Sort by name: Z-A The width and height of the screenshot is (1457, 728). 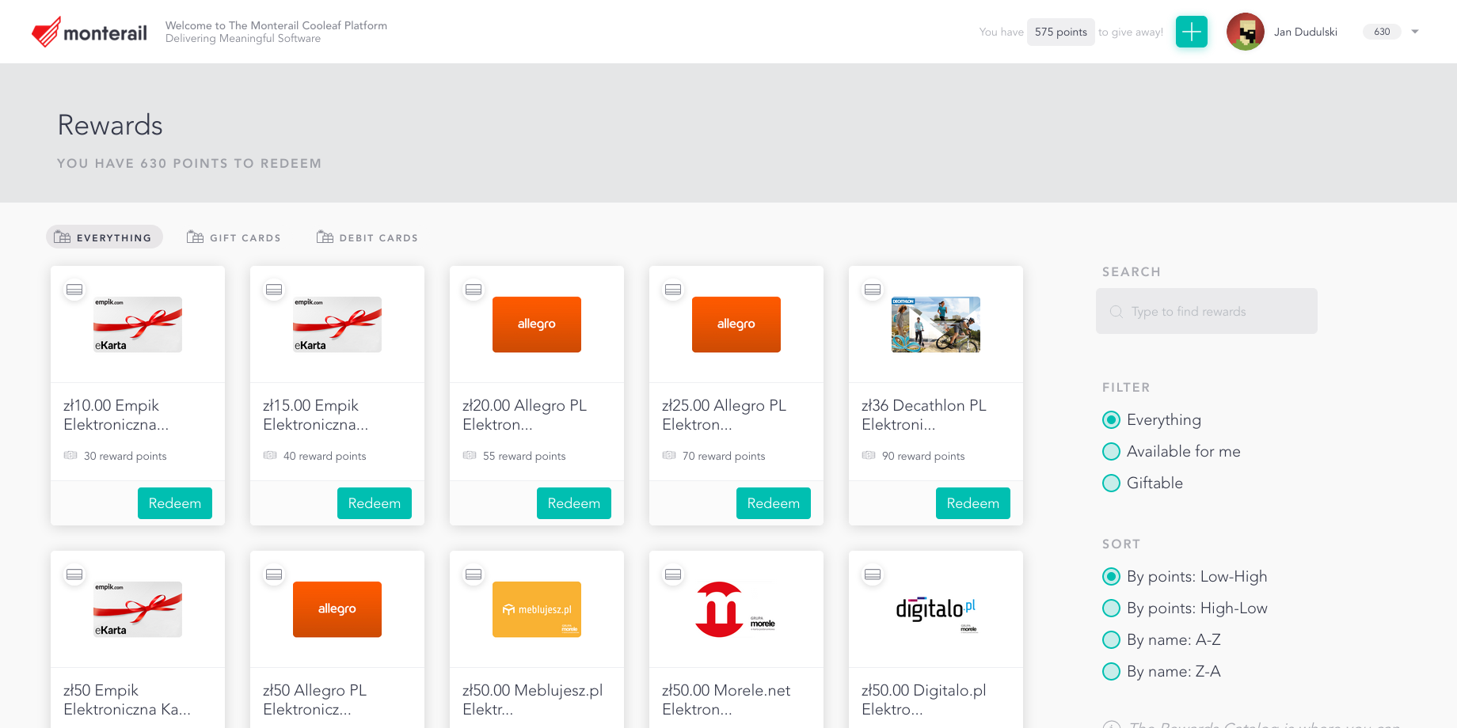pos(1112,671)
